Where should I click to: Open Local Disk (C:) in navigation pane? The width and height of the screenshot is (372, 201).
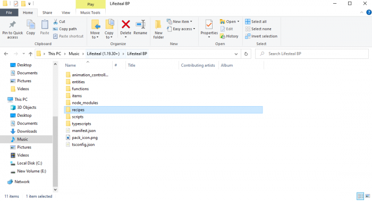[26, 163]
